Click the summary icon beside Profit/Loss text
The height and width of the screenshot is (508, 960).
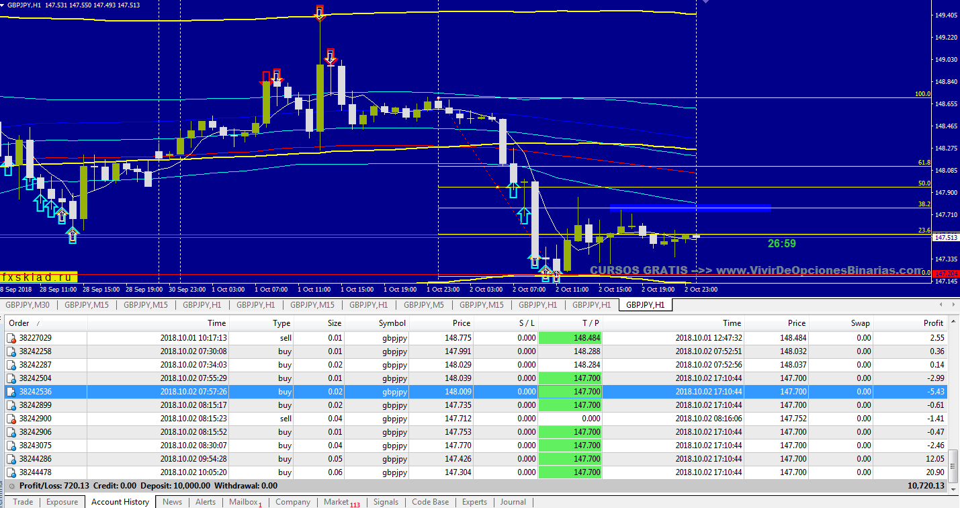[x=11, y=486]
